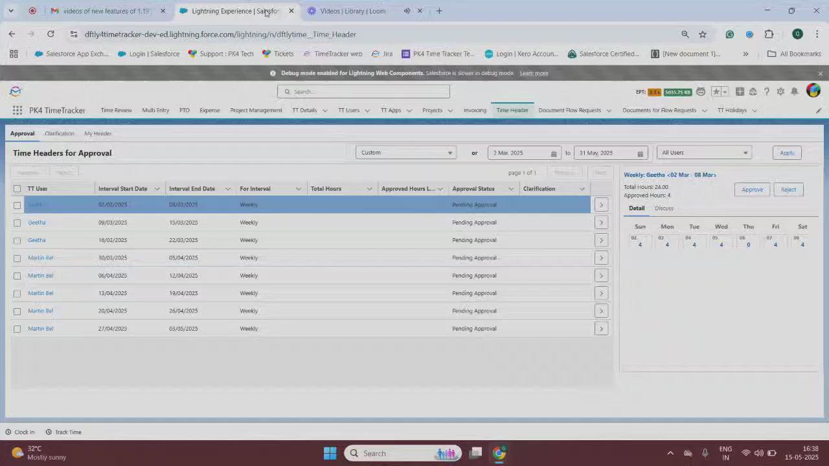Expand TT Apps nav menu chevron
Viewport: 829px width, 466px height.
point(409,111)
